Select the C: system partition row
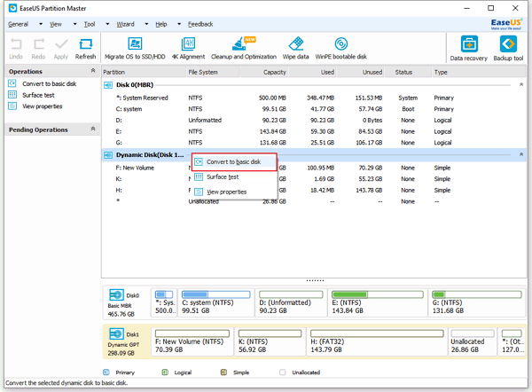The height and width of the screenshot is (392, 532). [x=314, y=109]
